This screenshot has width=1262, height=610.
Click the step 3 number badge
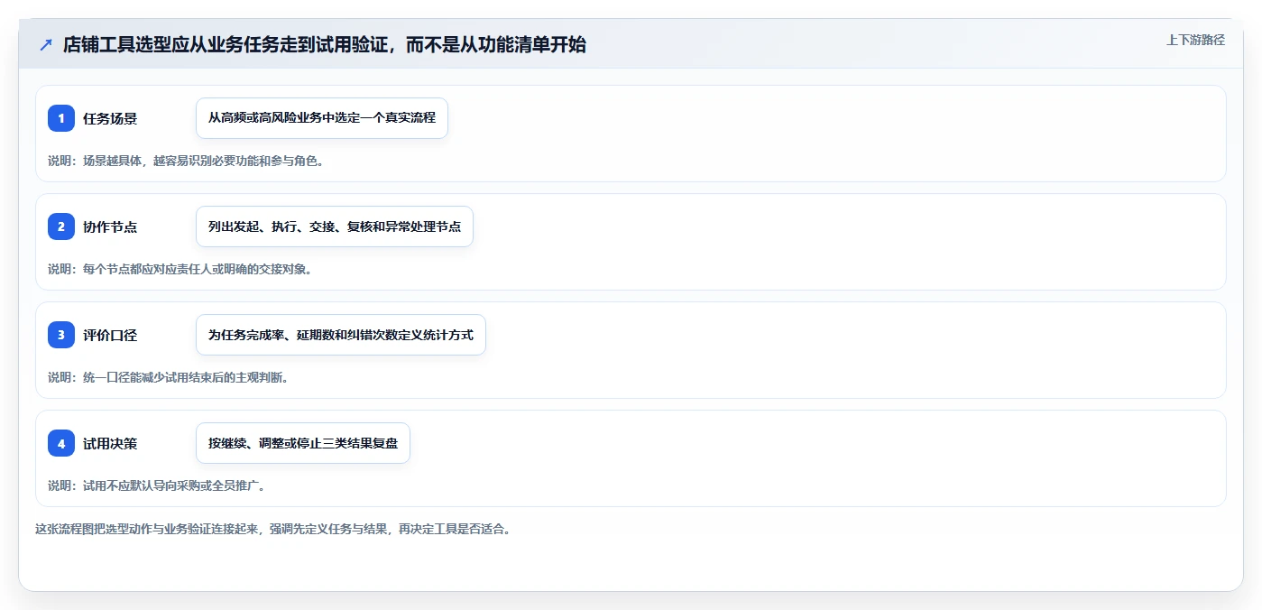click(x=61, y=335)
